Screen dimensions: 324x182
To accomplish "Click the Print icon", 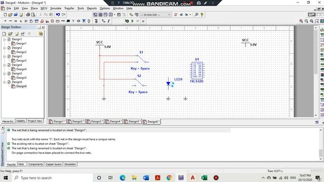I will point(28,15).
